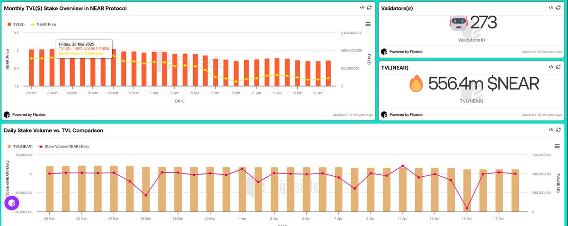Click the 273 validators count value

point(483,23)
